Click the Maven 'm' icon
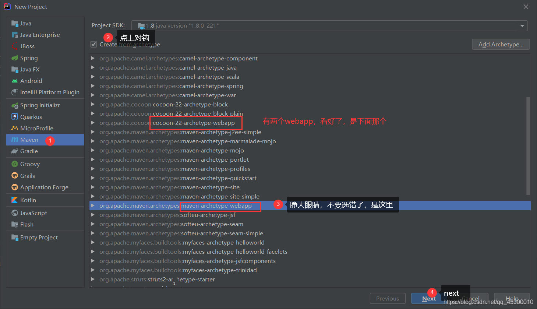This screenshot has height=309, width=537. pyautogui.click(x=15, y=140)
